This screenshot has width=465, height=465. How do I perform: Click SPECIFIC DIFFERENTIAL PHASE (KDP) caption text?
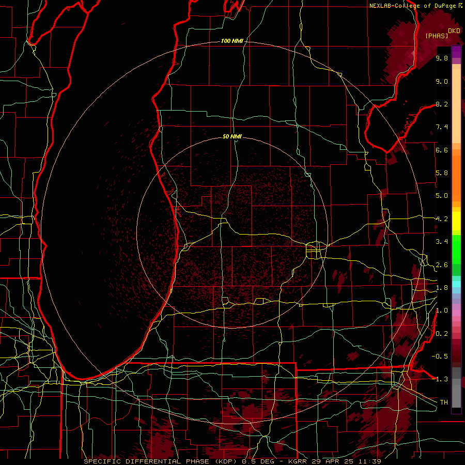click(161, 461)
